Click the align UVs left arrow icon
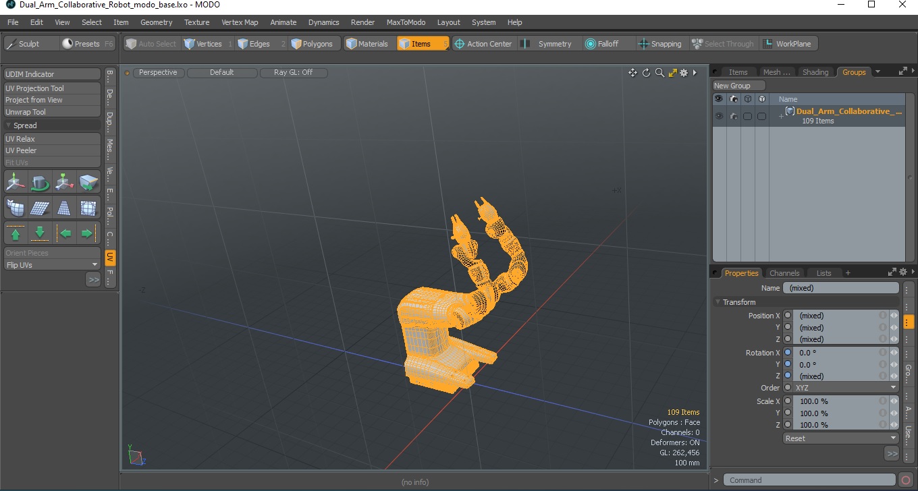Viewport: 918px width, 491px height. pos(65,233)
